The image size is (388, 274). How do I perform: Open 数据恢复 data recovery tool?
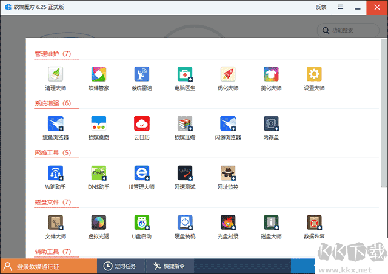click(314, 227)
